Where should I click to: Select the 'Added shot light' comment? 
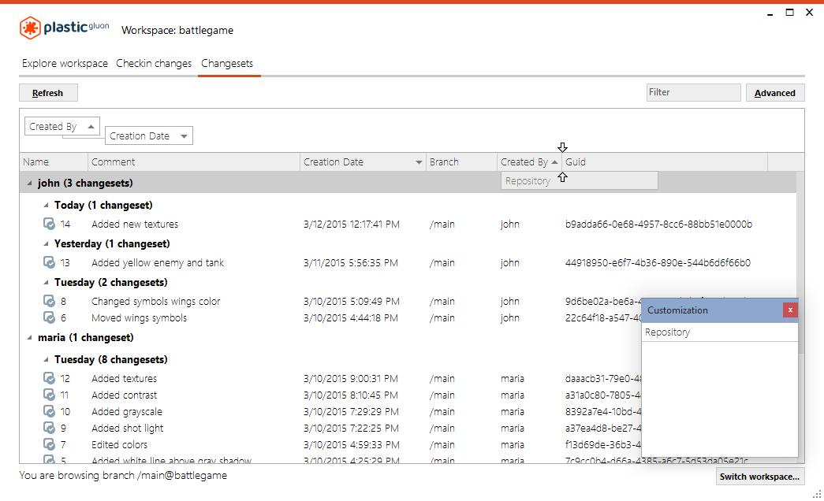coord(127,428)
